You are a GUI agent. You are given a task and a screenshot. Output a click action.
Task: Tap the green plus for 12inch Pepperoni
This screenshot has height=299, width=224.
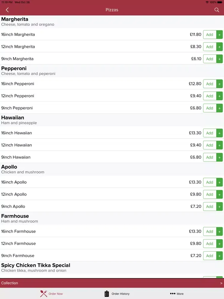pyautogui.click(x=220, y=96)
